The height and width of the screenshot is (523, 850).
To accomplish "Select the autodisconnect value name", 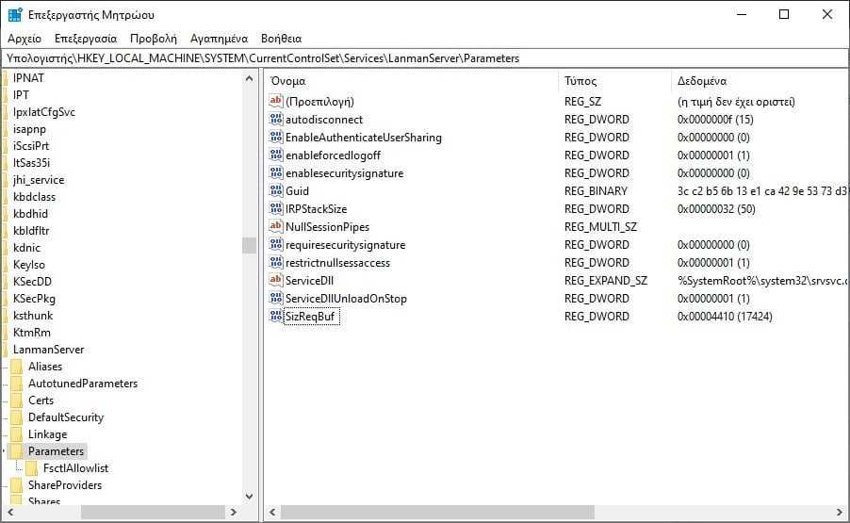I will point(324,120).
